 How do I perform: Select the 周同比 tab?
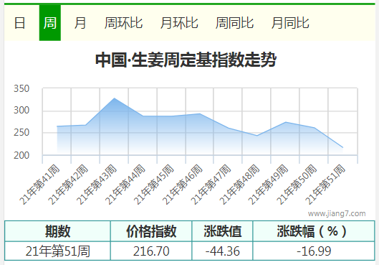coord(234,23)
